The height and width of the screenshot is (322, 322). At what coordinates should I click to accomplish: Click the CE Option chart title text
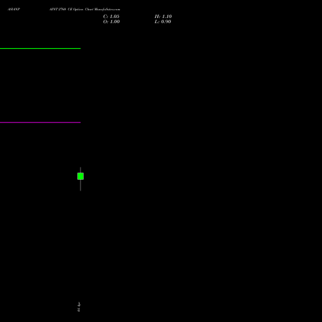pyautogui.click(x=84, y=9)
